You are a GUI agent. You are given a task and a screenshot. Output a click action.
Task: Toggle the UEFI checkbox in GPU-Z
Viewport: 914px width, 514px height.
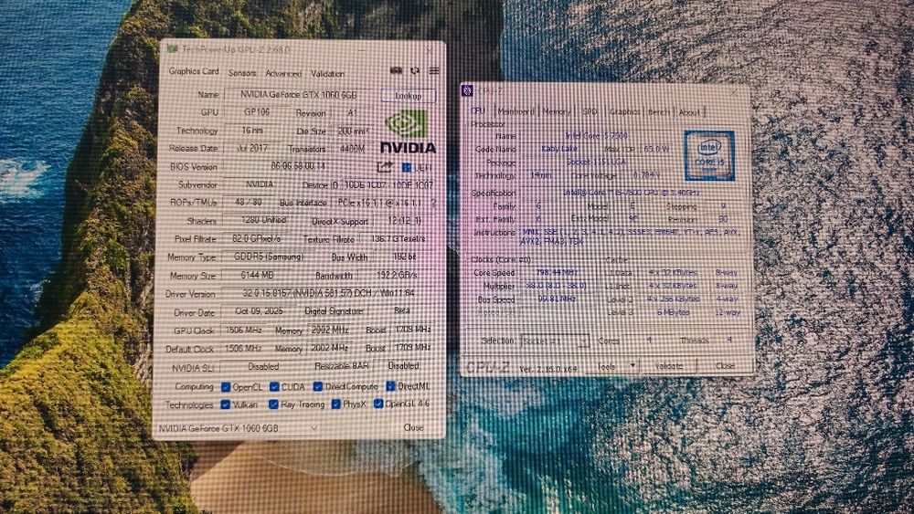(x=407, y=168)
